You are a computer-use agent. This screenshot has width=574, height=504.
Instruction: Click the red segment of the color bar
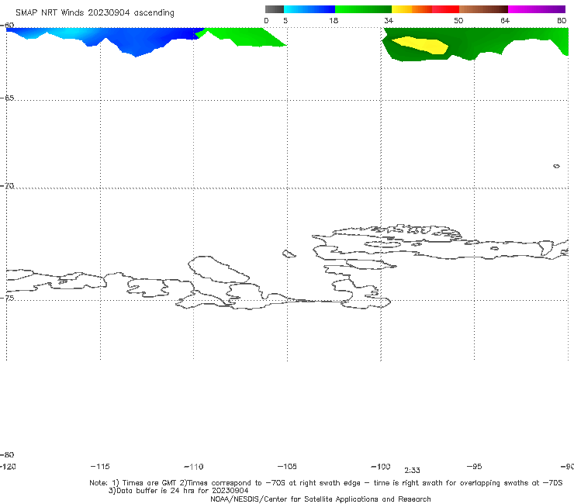445,9
